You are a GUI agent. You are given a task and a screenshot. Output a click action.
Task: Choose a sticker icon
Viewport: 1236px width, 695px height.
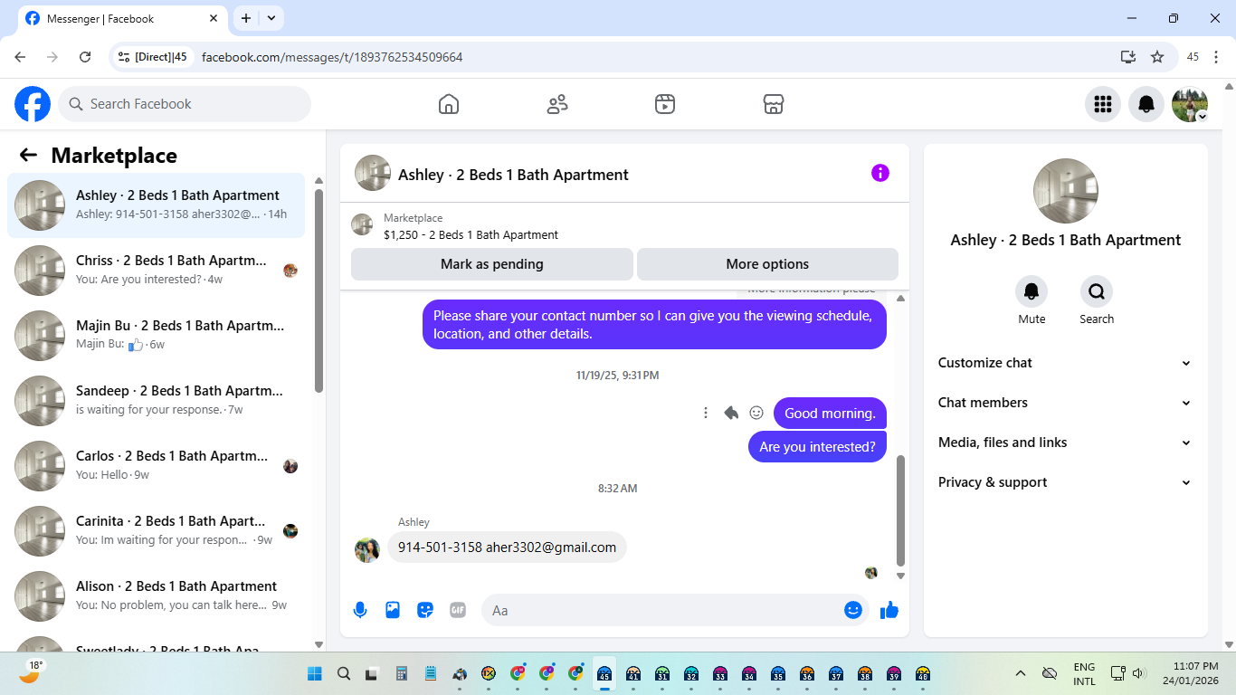click(425, 610)
